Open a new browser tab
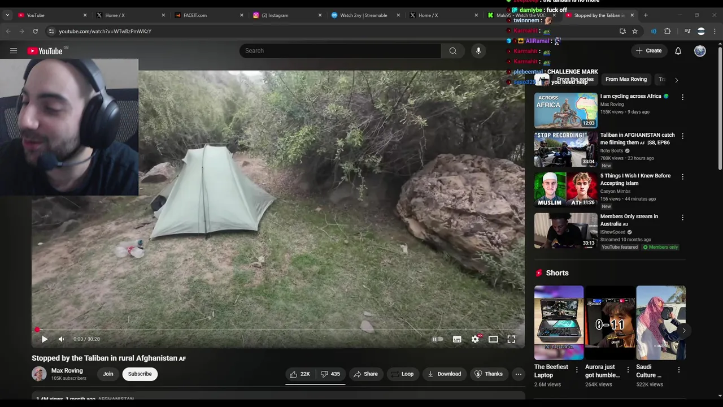The image size is (723, 407). point(646,15)
